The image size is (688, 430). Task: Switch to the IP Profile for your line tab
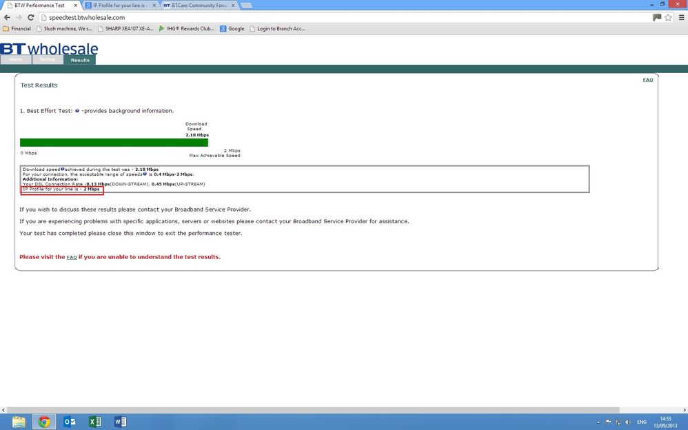pos(121,6)
